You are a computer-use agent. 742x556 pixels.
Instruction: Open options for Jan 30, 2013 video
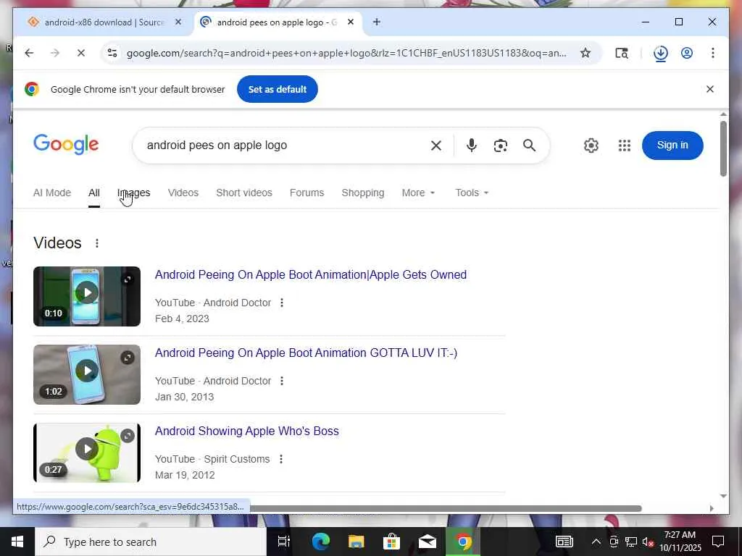(x=282, y=381)
